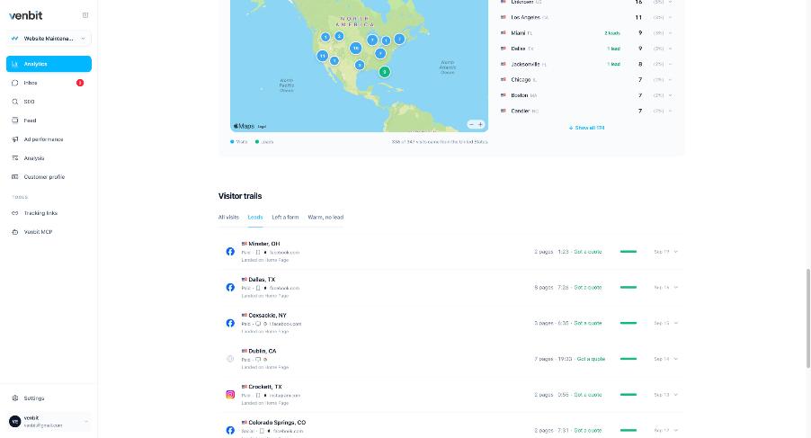Expand the Miami city row chevron
The width and height of the screenshot is (811, 438).
(x=671, y=33)
